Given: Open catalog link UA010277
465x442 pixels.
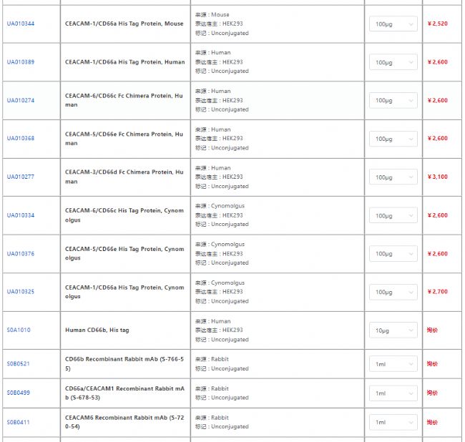Looking at the screenshot, I should tap(21, 177).
